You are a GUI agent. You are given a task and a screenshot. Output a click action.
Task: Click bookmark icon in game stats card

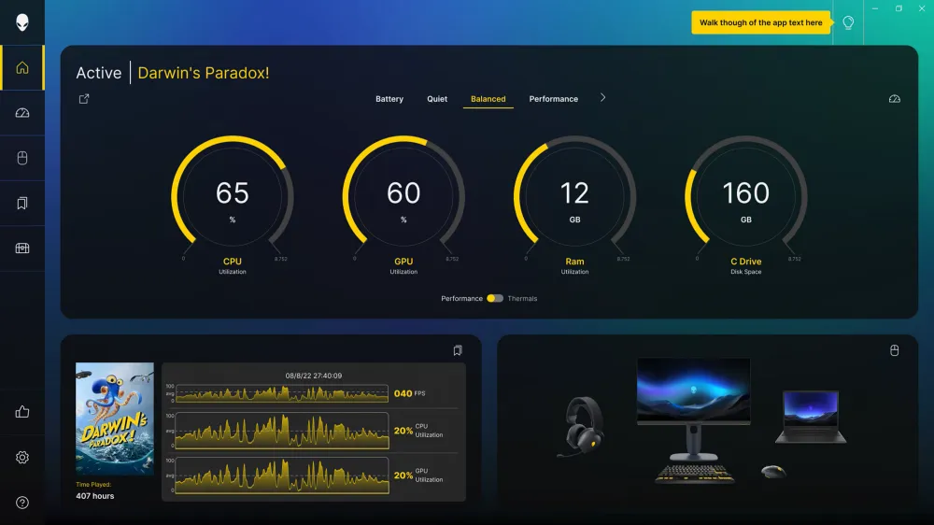(x=458, y=350)
